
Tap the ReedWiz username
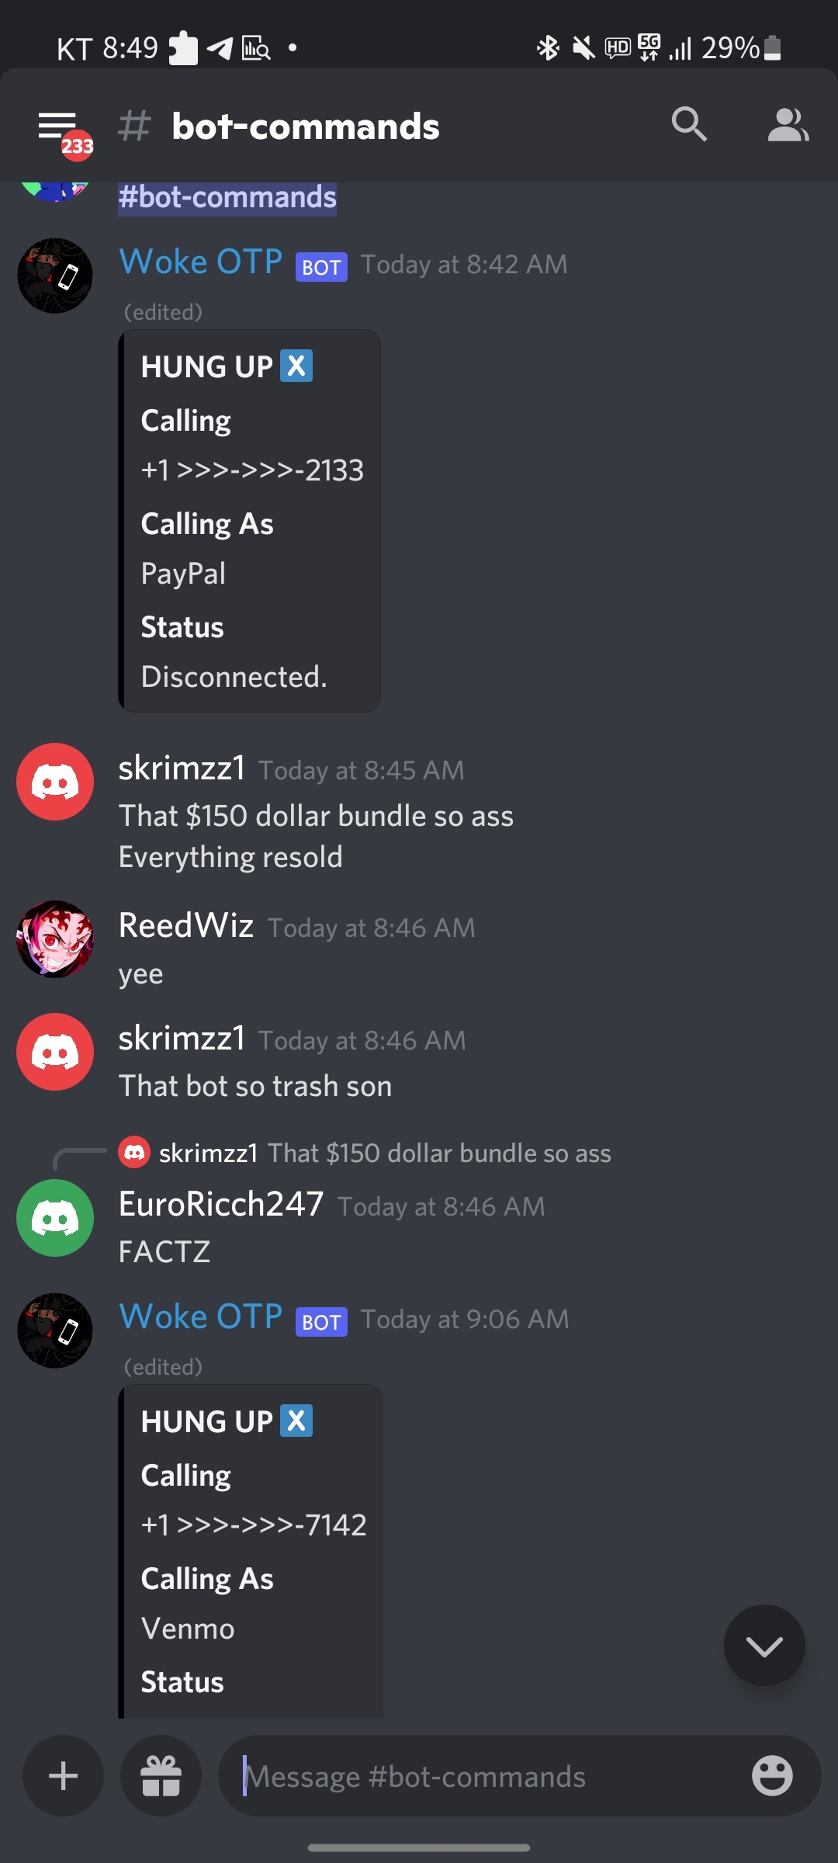tap(186, 925)
